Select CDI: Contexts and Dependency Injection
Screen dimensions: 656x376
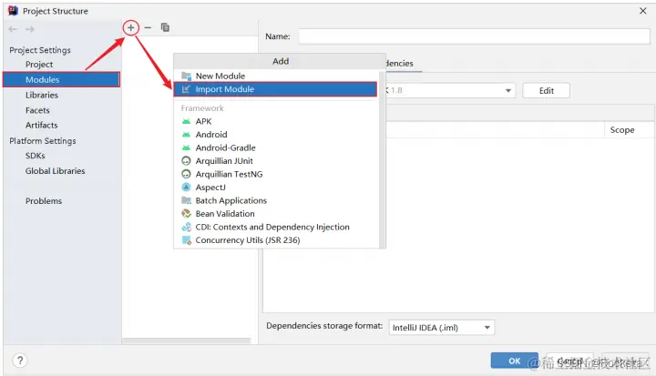click(276, 227)
